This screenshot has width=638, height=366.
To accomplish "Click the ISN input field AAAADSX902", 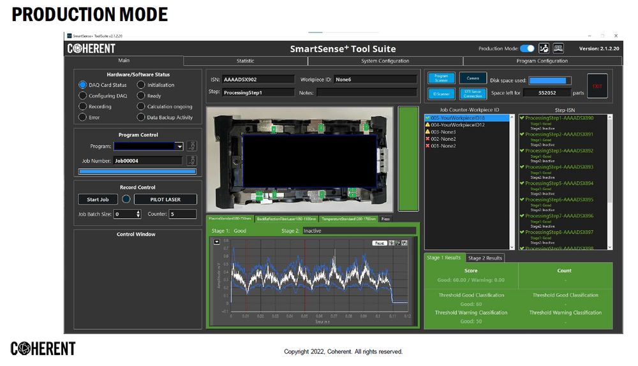I will click(x=258, y=79).
